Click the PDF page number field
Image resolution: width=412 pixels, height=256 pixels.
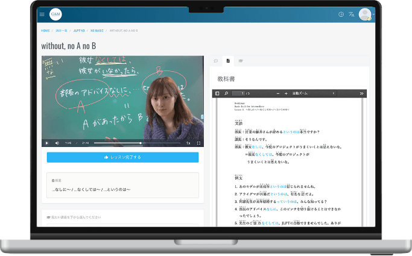coord(241,93)
